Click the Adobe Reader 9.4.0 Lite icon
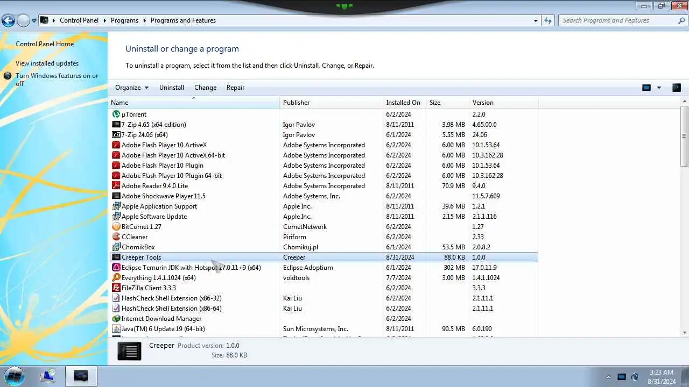 pyautogui.click(x=116, y=185)
